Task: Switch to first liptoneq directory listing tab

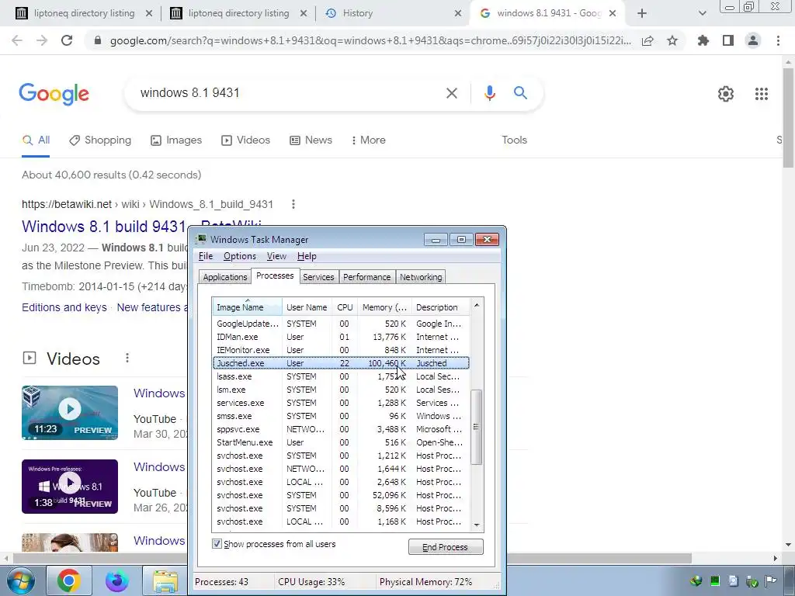Action: click(x=84, y=14)
